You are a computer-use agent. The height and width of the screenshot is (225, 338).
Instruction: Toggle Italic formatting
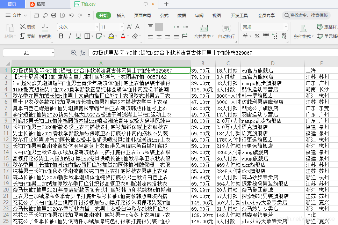coord(70,36)
